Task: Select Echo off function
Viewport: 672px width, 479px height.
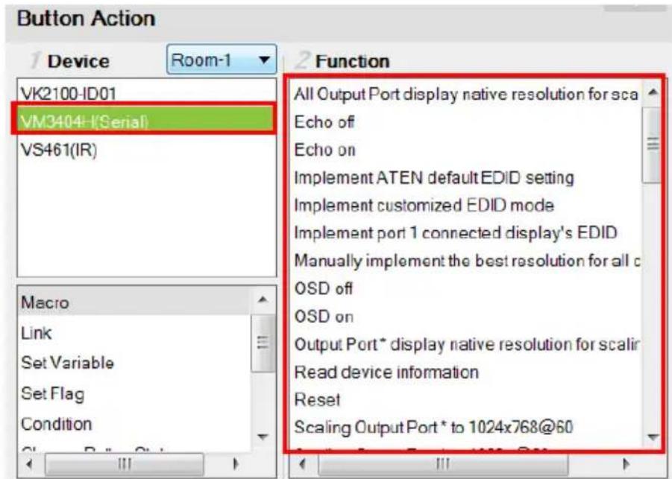Action: coord(466,122)
